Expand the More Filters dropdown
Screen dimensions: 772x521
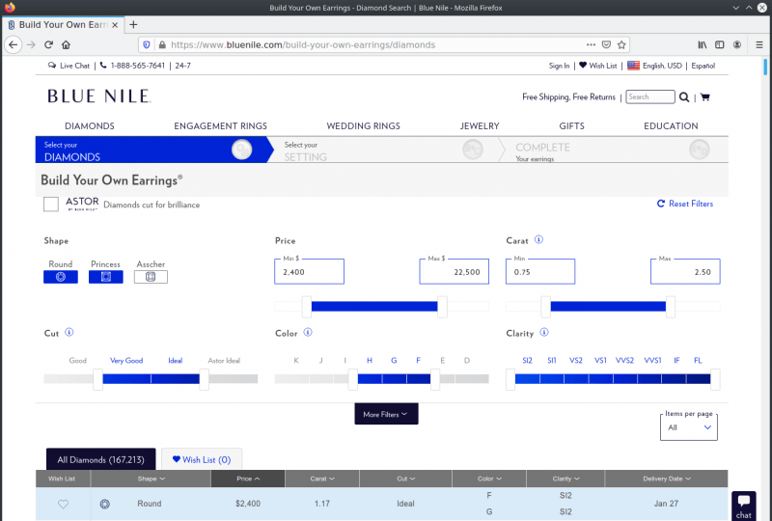[387, 414]
